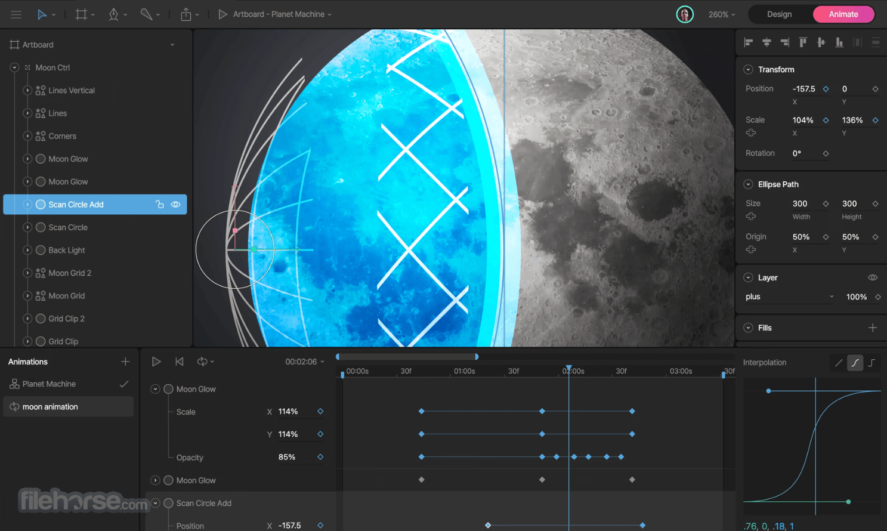Switch to Animate mode
887x531 pixels.
[x=843, y=14]
